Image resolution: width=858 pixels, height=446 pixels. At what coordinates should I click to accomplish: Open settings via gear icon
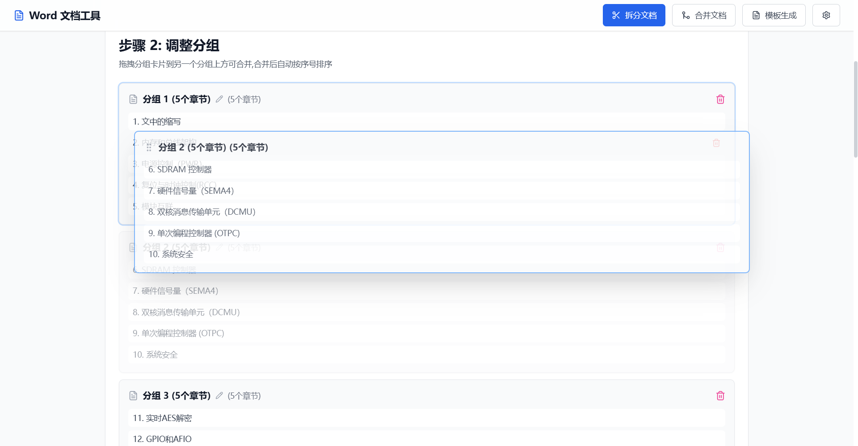[826, 15]
